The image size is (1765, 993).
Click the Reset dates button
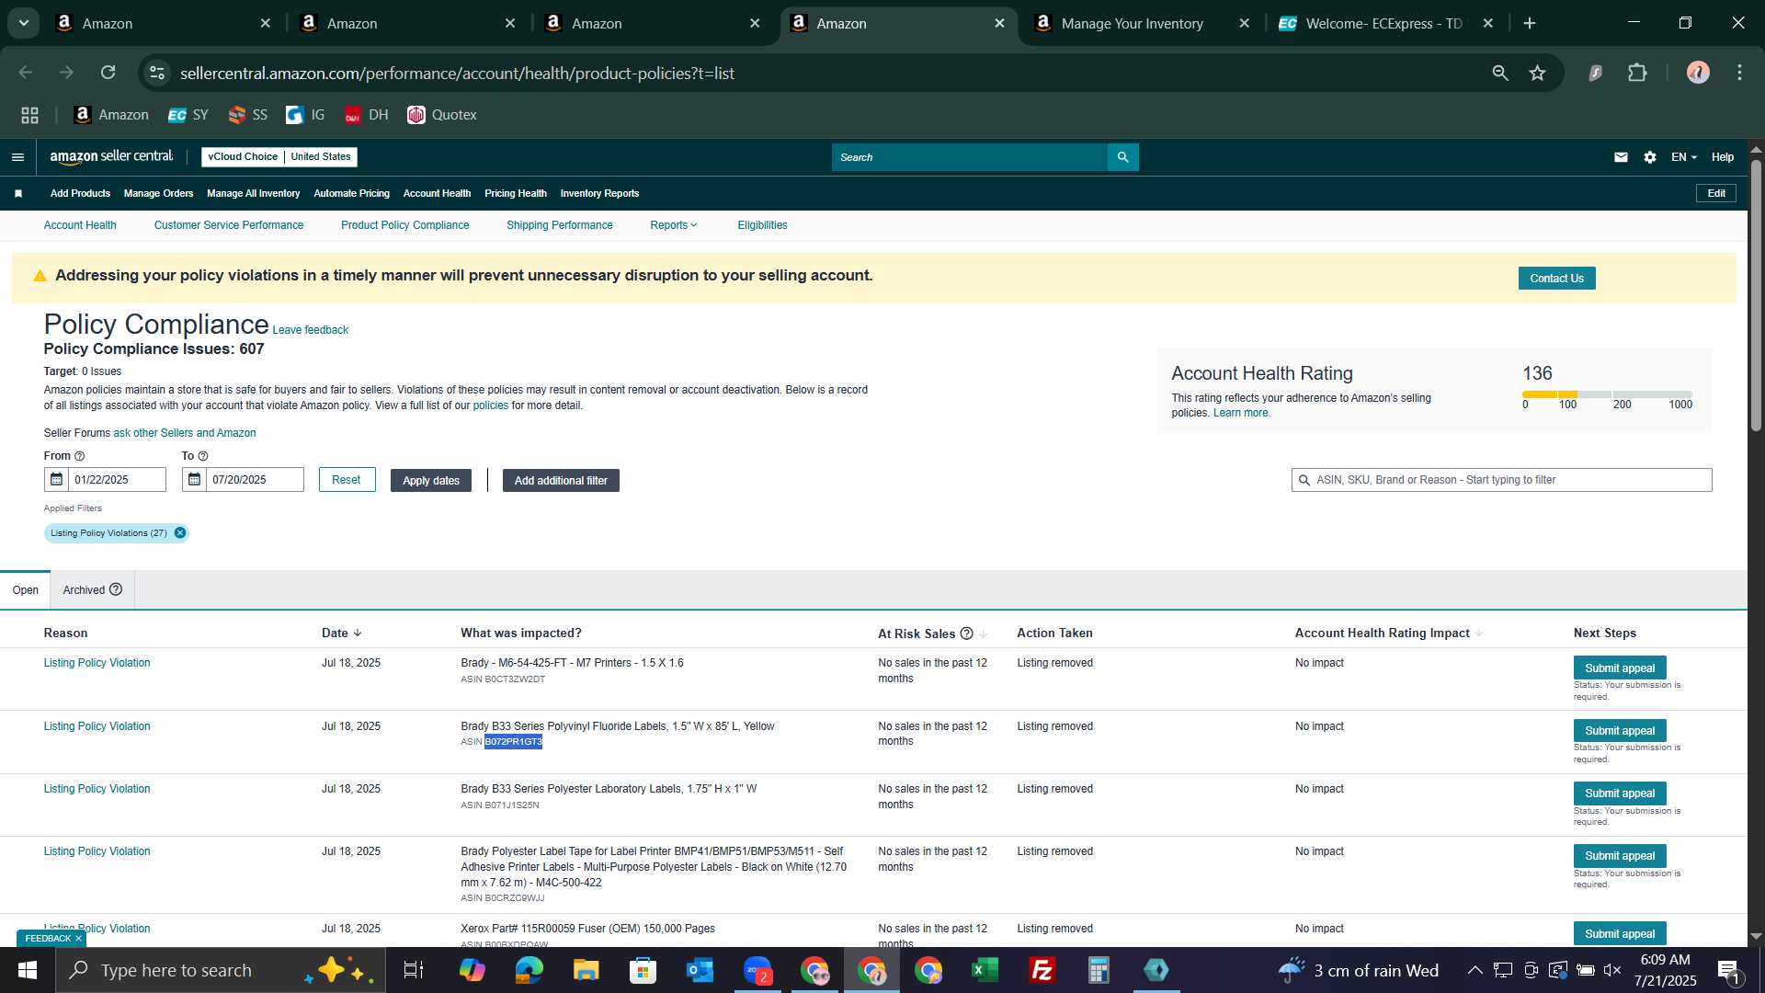point(347,480)
